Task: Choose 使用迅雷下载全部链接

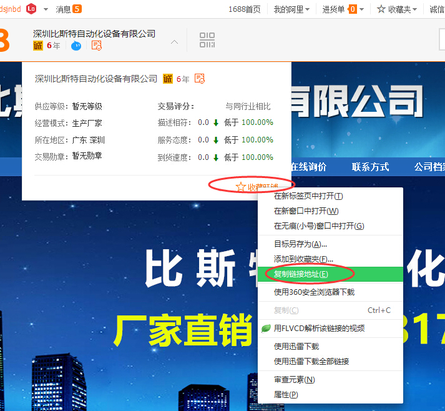Action: pyautogui.click(x=330, y=362)
